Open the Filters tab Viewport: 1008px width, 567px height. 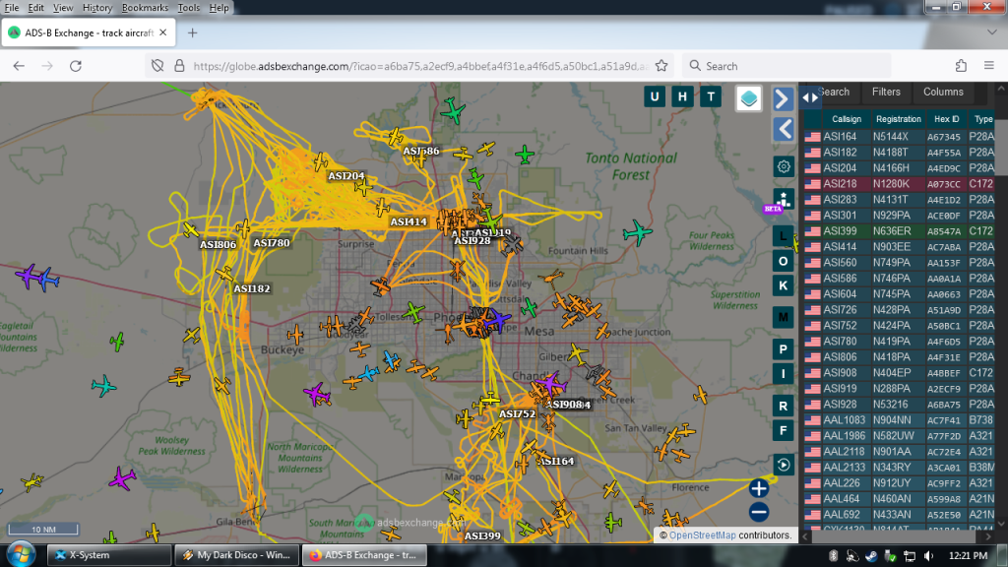(886, 92)
